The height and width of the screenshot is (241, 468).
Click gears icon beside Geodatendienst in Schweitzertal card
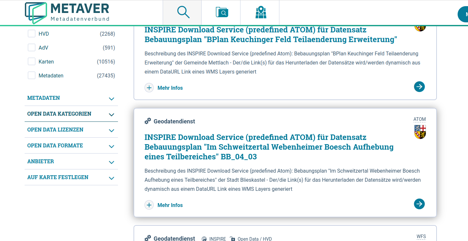click(148, 121)
